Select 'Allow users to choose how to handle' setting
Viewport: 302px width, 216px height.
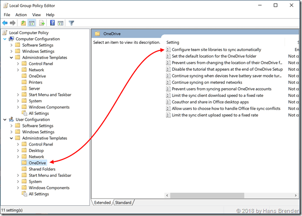pyautogui.click(x=226, y=109)
